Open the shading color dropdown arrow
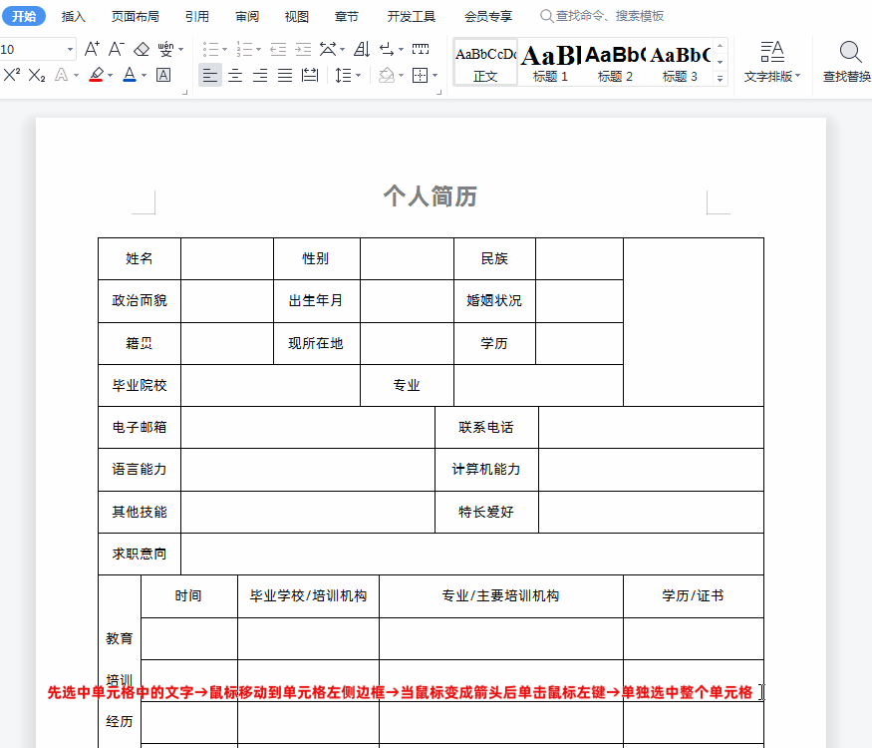The image size is (872, 748). [x=401, y=75]
